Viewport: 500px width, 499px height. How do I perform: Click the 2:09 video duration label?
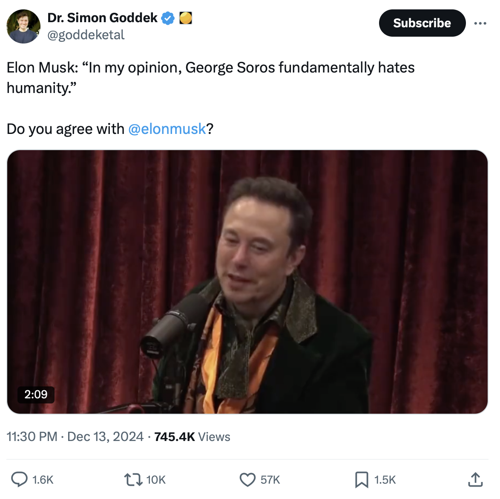pyautogui.click(x=36, y=394)
